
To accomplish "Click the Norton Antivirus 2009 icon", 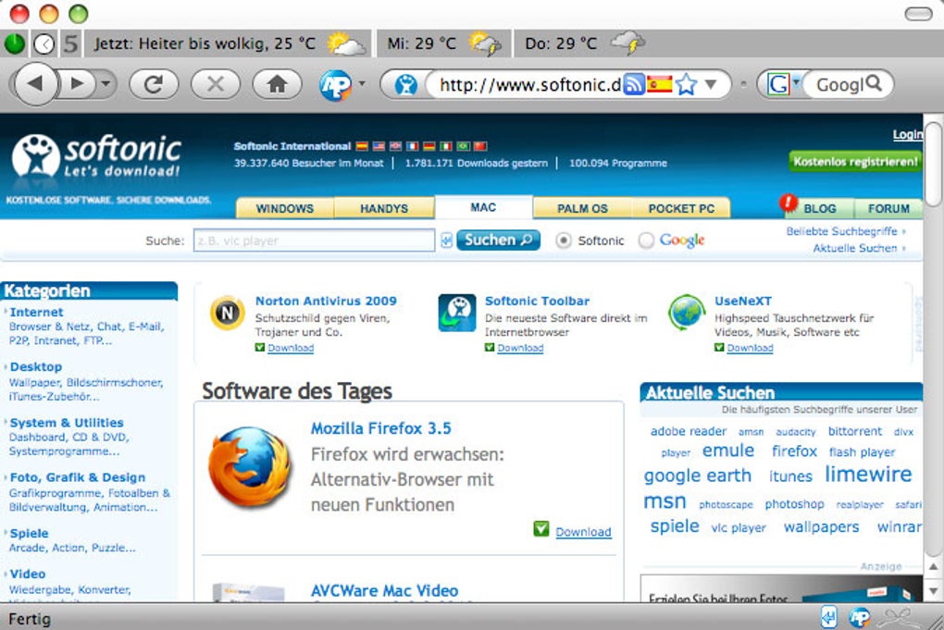I will pos(227,313).
